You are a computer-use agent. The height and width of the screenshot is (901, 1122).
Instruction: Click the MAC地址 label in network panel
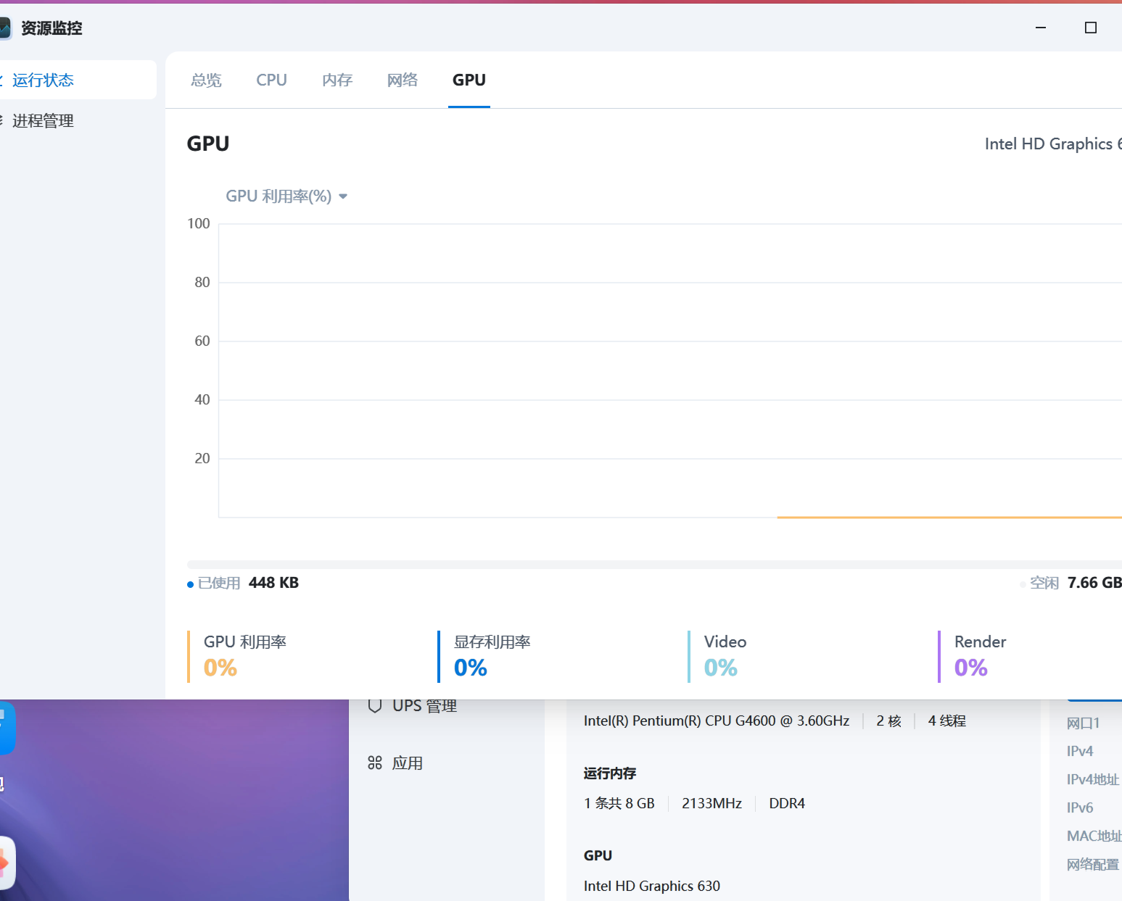click(x=1094, y=836)
